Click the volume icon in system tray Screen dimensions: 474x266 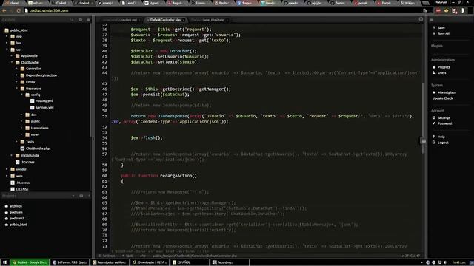point(445,262)
